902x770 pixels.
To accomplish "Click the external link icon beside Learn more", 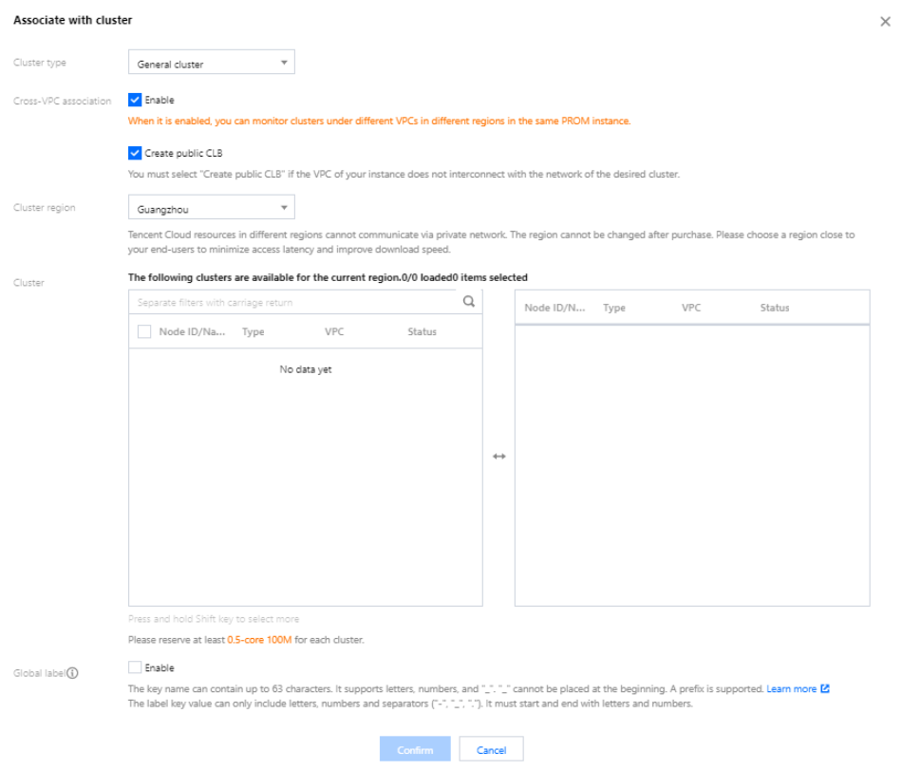I will pyautogui.click(x=825, y=688).
